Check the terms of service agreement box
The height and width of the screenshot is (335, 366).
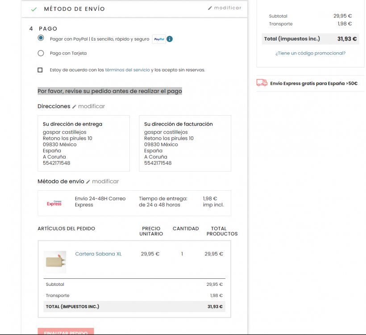point(40,70)
